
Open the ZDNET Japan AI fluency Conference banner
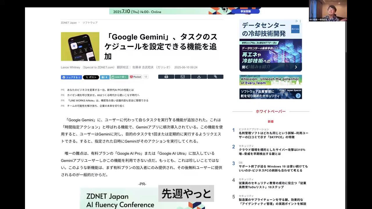tap(142, 199)
